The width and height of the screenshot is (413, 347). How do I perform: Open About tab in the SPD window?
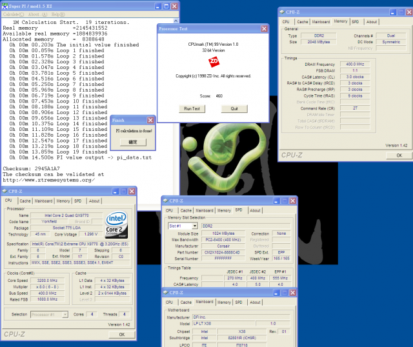256,211
